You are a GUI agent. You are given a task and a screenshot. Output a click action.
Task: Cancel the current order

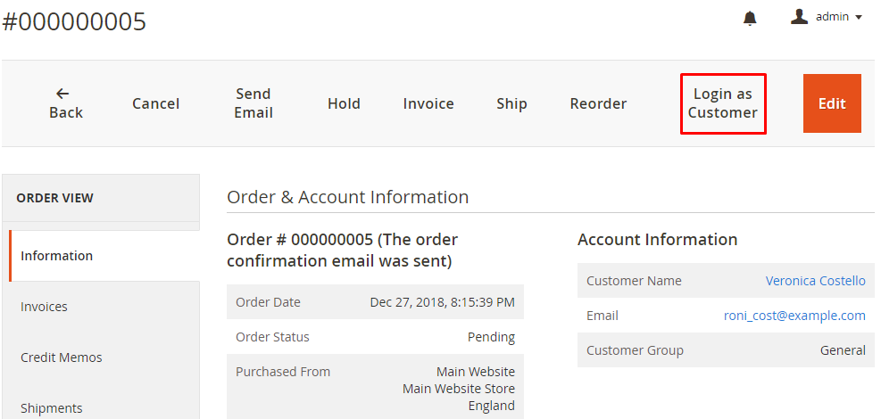pyautogui.click(x=156, y=103)
